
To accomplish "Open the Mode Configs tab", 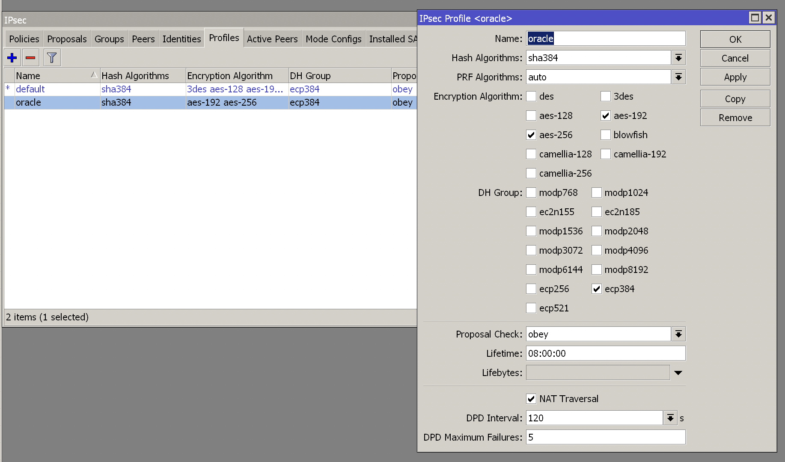I will [333, 38].
